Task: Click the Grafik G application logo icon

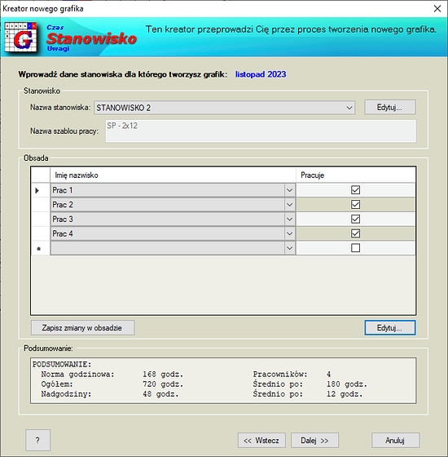Action: pyautogui.click(x=21, y=37)
